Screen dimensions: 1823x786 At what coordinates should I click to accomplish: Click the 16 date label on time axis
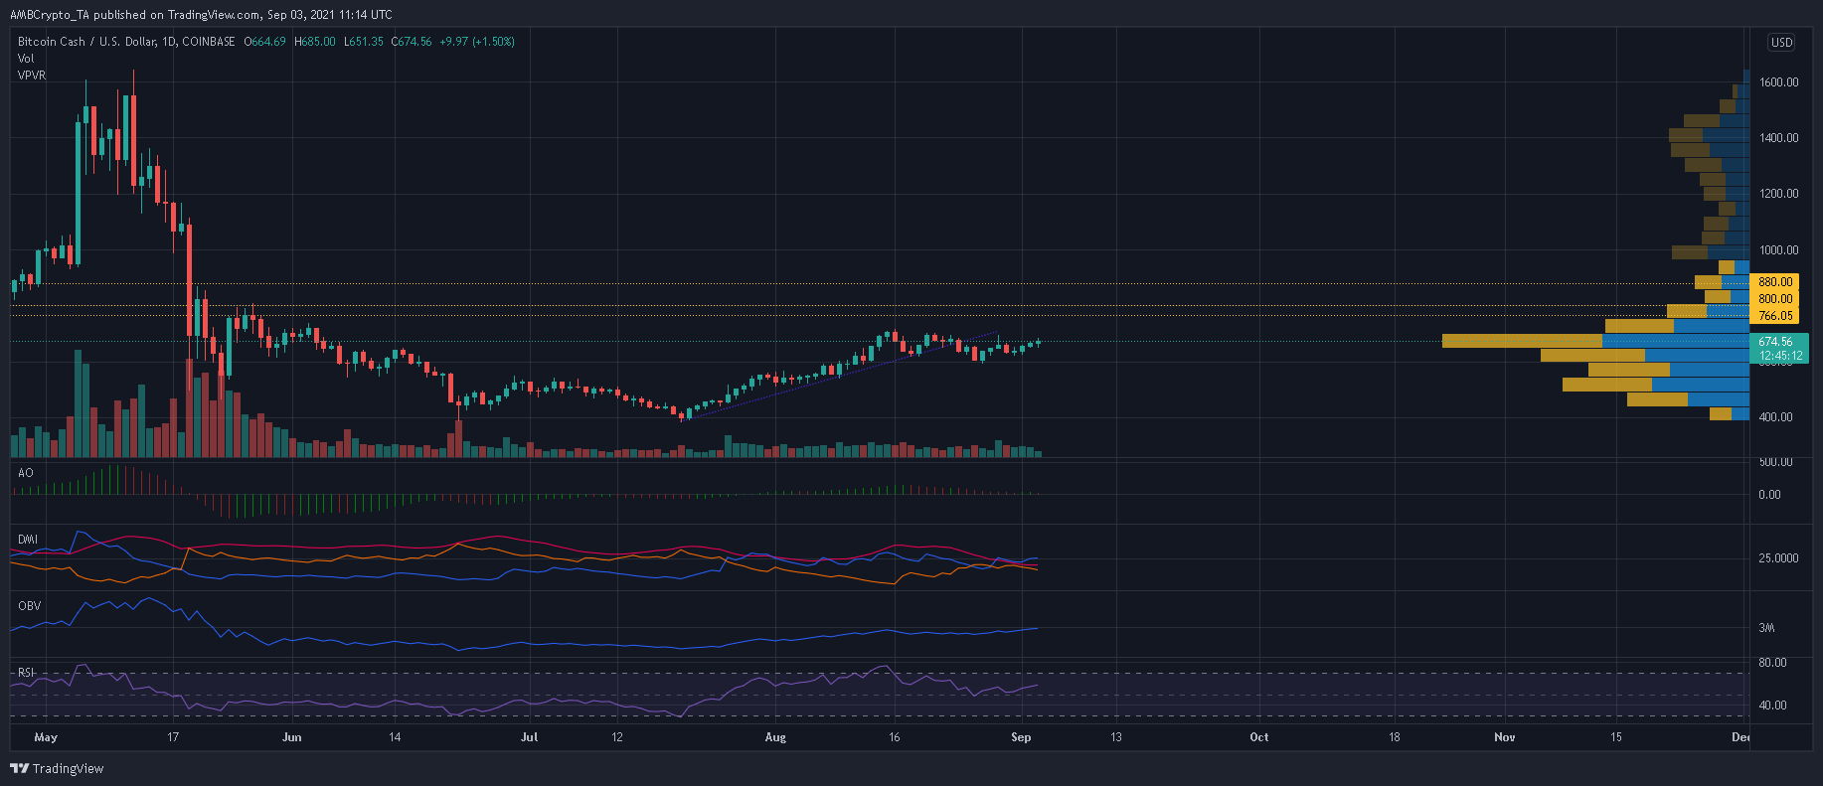click(895, 737)
